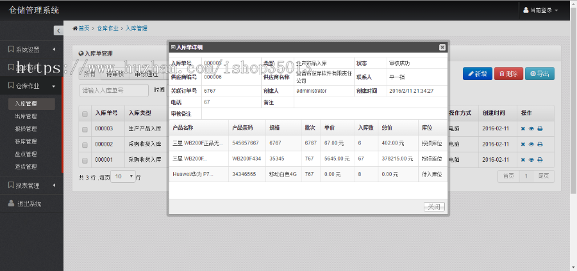Switch to the 待审核 tab
Viewport: 577px width, 271px height.
[x=115, y=74]
